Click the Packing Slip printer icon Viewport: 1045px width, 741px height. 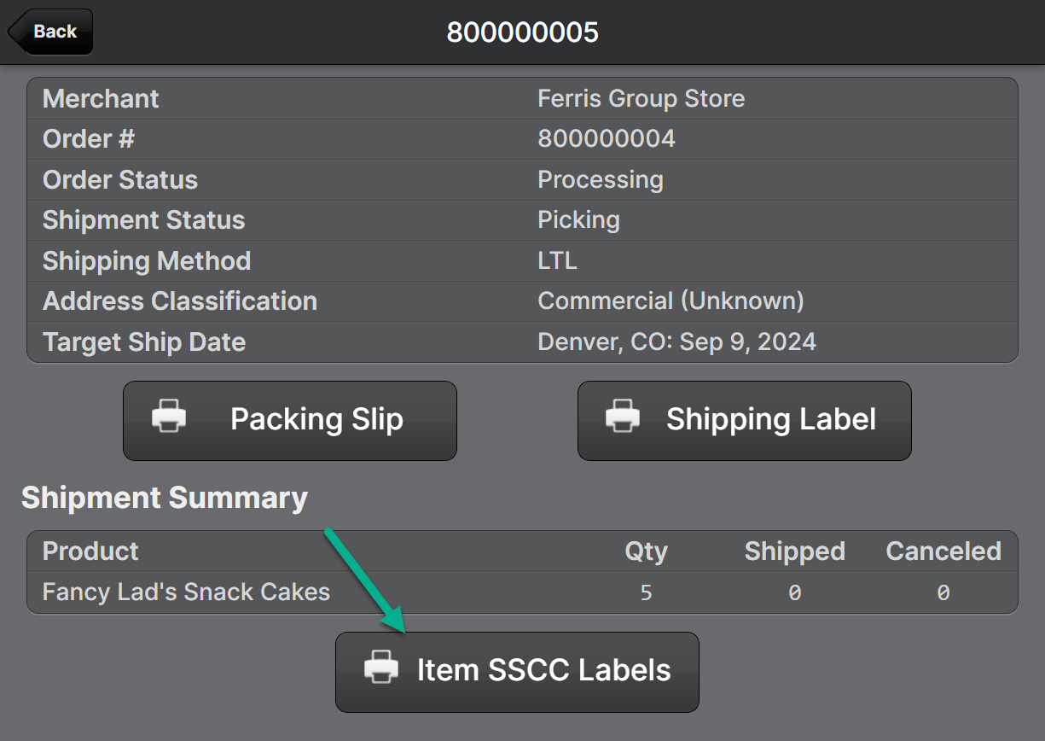tap(169, 418)
